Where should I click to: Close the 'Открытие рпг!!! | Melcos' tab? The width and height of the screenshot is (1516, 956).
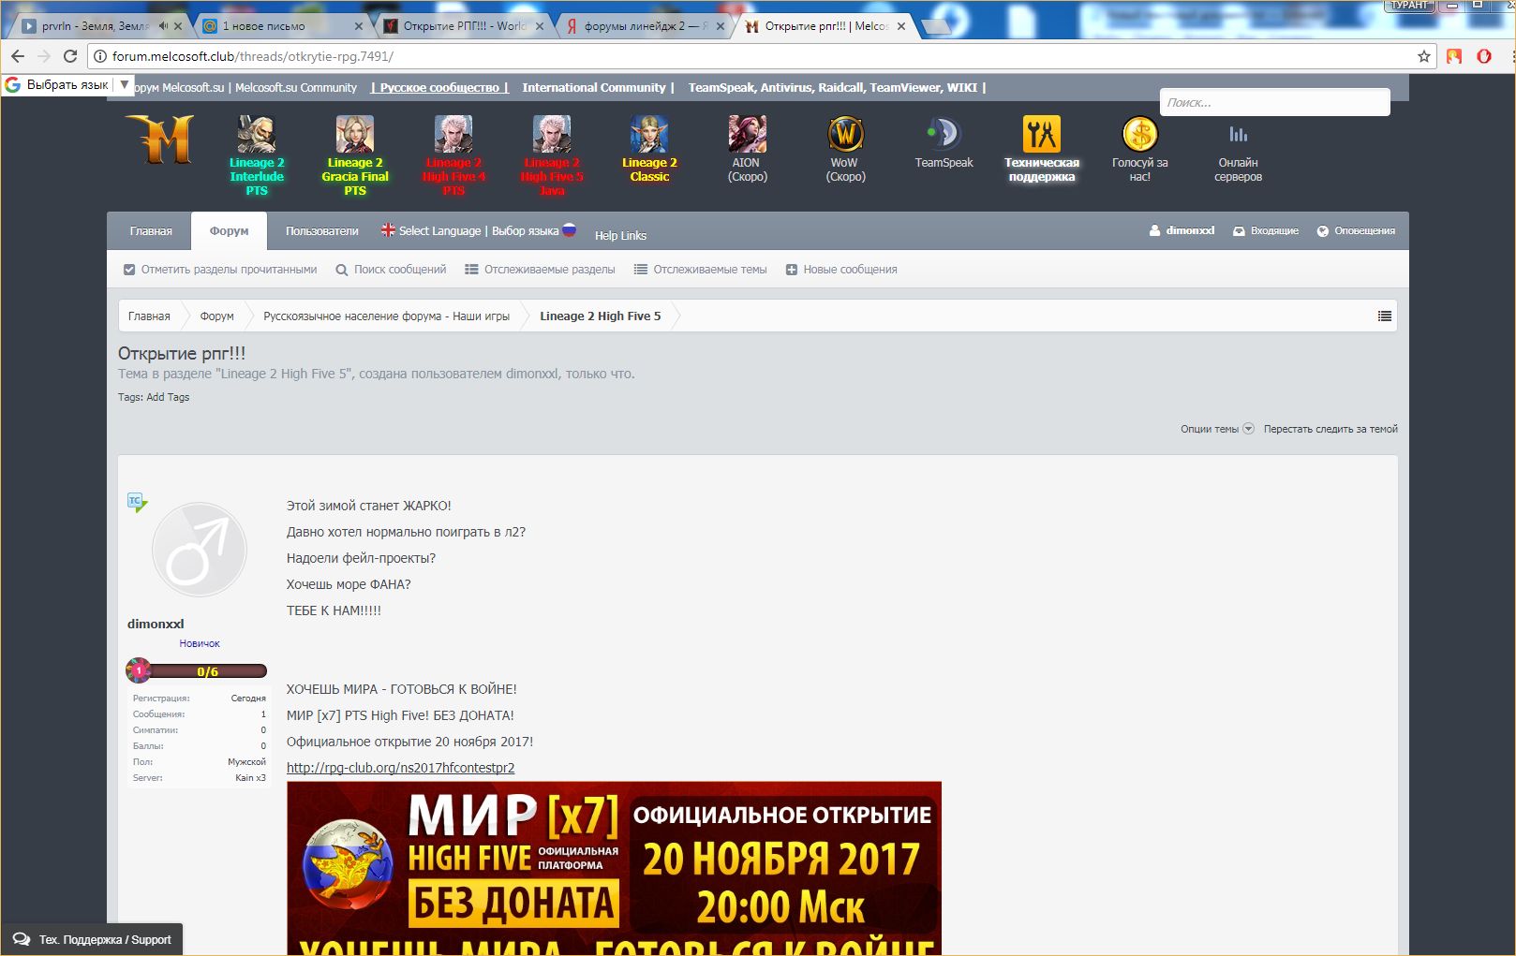point(901,26)
